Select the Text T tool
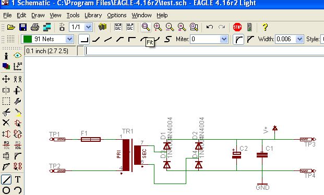This screenshot has height=195, width=324. tap(18, 179)
